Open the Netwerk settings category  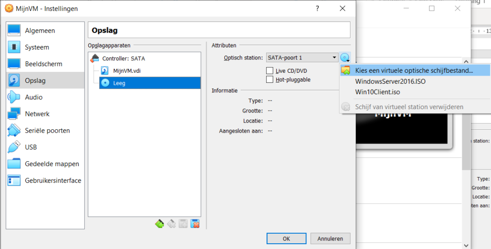pos(37,114)
